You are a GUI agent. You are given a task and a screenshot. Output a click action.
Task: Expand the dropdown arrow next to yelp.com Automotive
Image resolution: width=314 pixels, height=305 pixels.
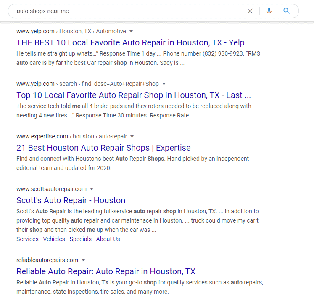tap(131, 31)
